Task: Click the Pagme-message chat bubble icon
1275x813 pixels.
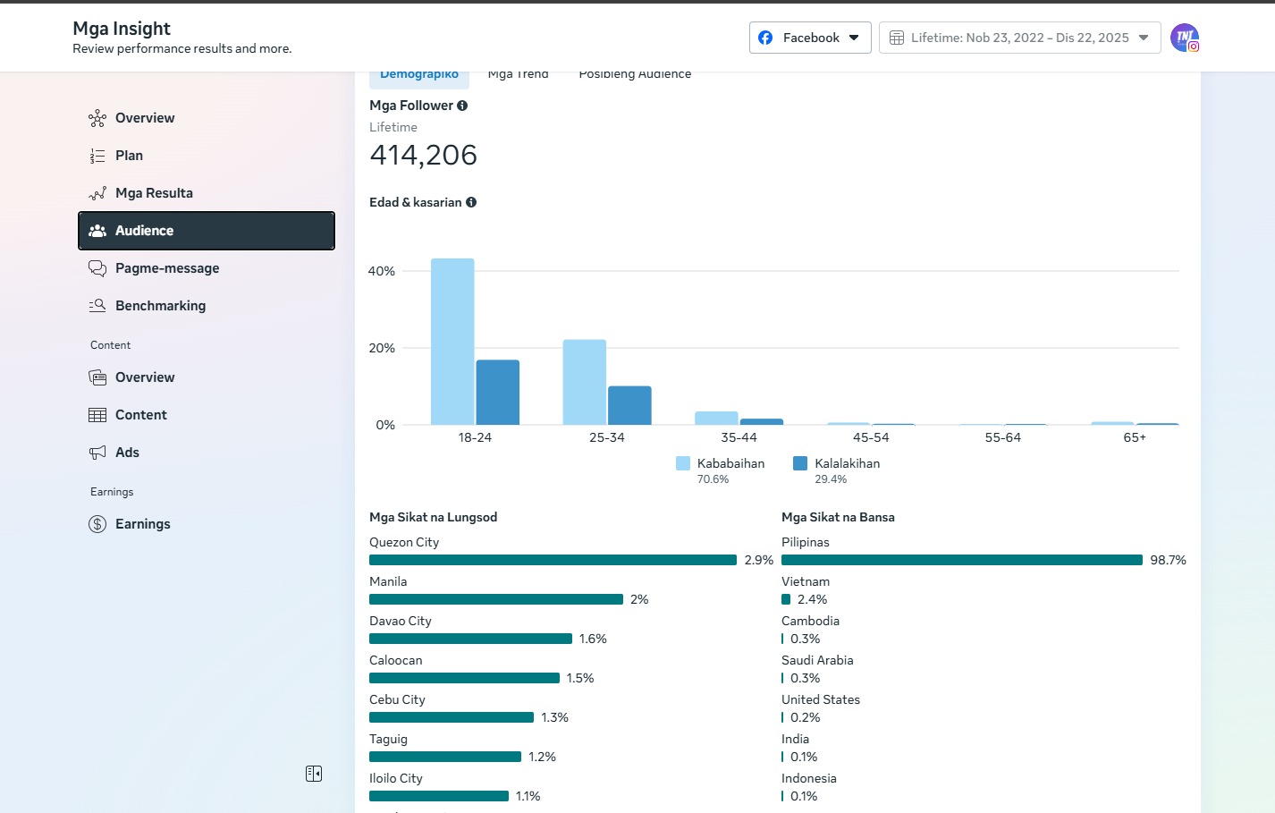Action: (x=97, y=268)
